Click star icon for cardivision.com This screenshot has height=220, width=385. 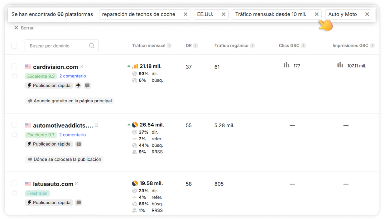[x=14, y=76]
